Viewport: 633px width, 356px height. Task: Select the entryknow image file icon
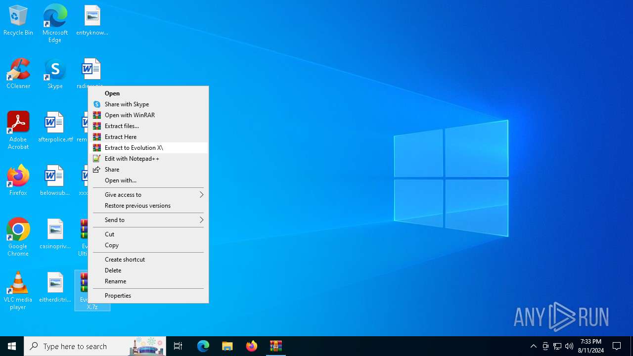pos(92,21)
